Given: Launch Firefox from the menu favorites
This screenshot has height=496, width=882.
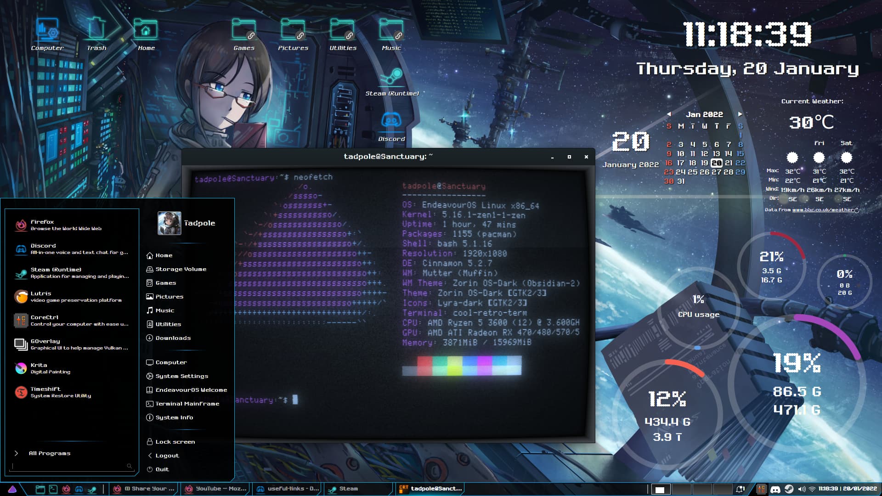Looking at the screenshot, I should 72,225.
